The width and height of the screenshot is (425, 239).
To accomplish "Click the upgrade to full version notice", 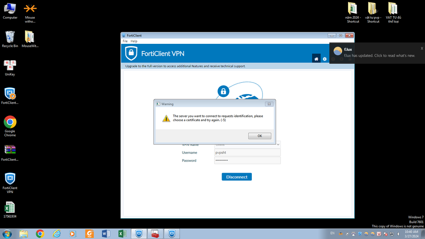I will [185, 66].
